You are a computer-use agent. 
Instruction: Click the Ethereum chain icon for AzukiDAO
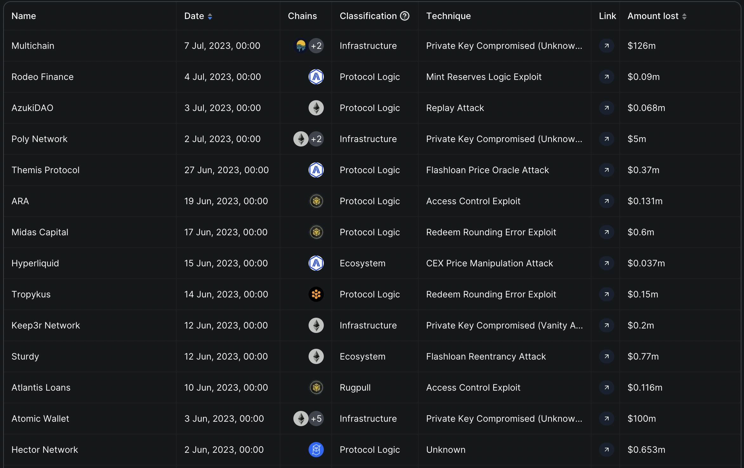pos(316,108)
